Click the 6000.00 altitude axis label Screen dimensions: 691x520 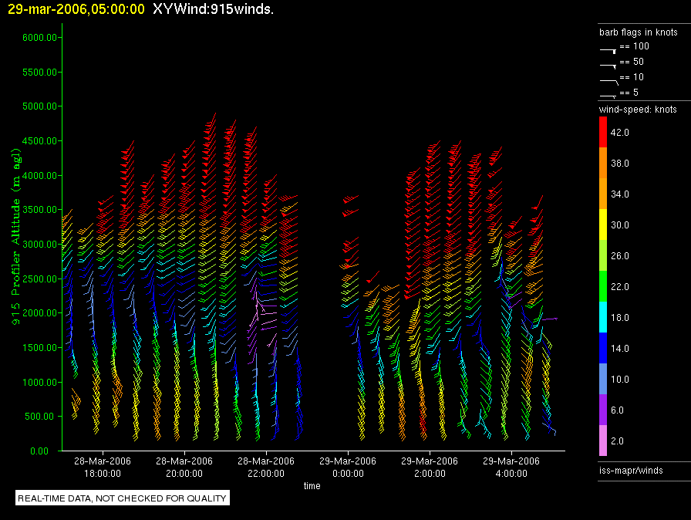pos(39,38)
